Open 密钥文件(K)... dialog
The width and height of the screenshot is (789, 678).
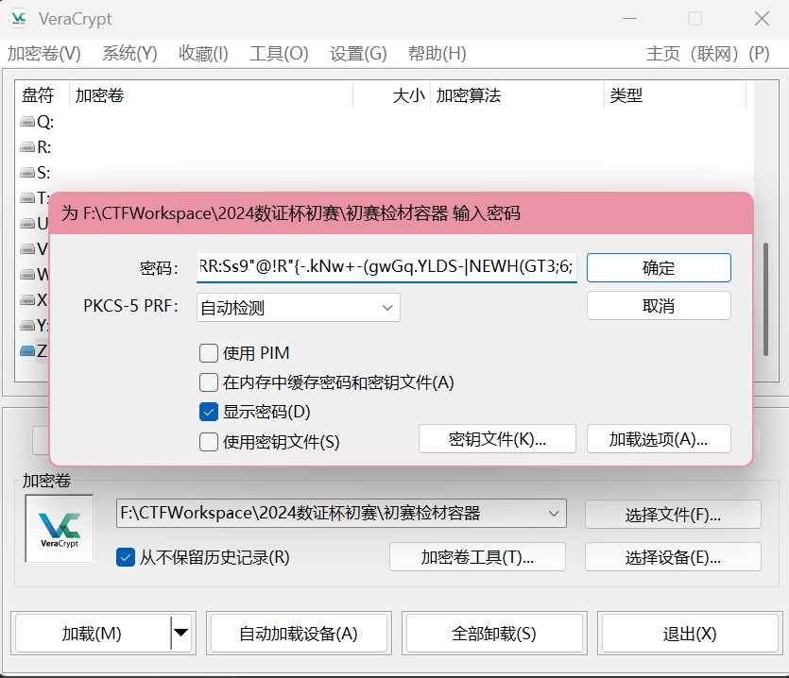(497, 439)
